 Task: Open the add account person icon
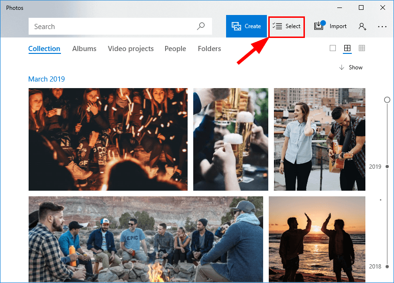[x=362, y=26]
